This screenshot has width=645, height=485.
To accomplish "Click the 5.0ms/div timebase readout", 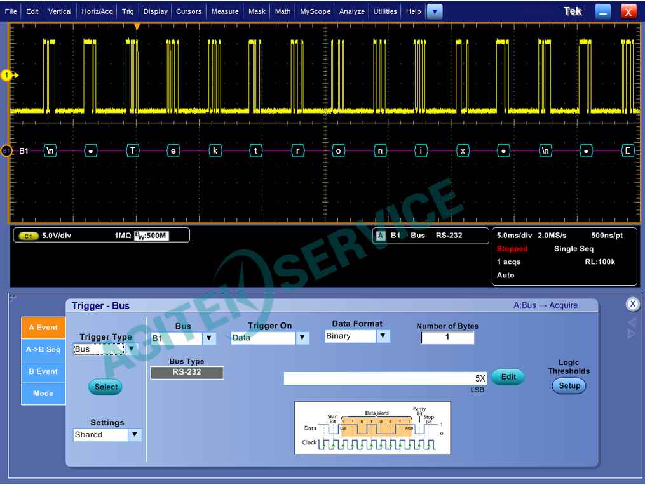I will point(514,236).
